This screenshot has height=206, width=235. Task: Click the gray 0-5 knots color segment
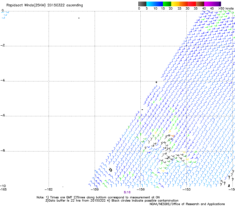click(x=142, y=4)
